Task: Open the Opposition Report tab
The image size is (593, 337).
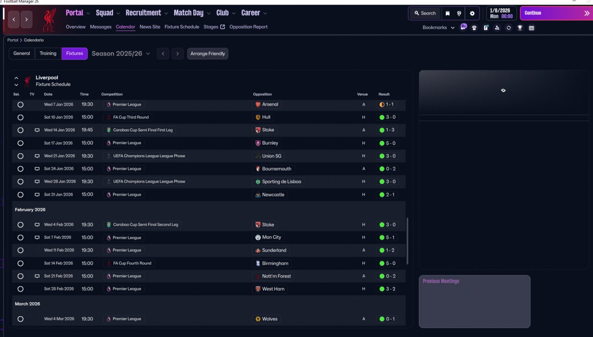Action: tap(248, 27)
